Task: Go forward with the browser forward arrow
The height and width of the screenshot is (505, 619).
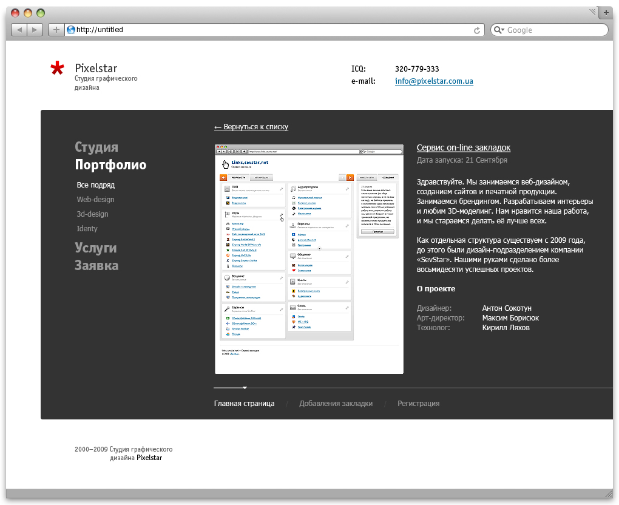Action: pos(35,30)
